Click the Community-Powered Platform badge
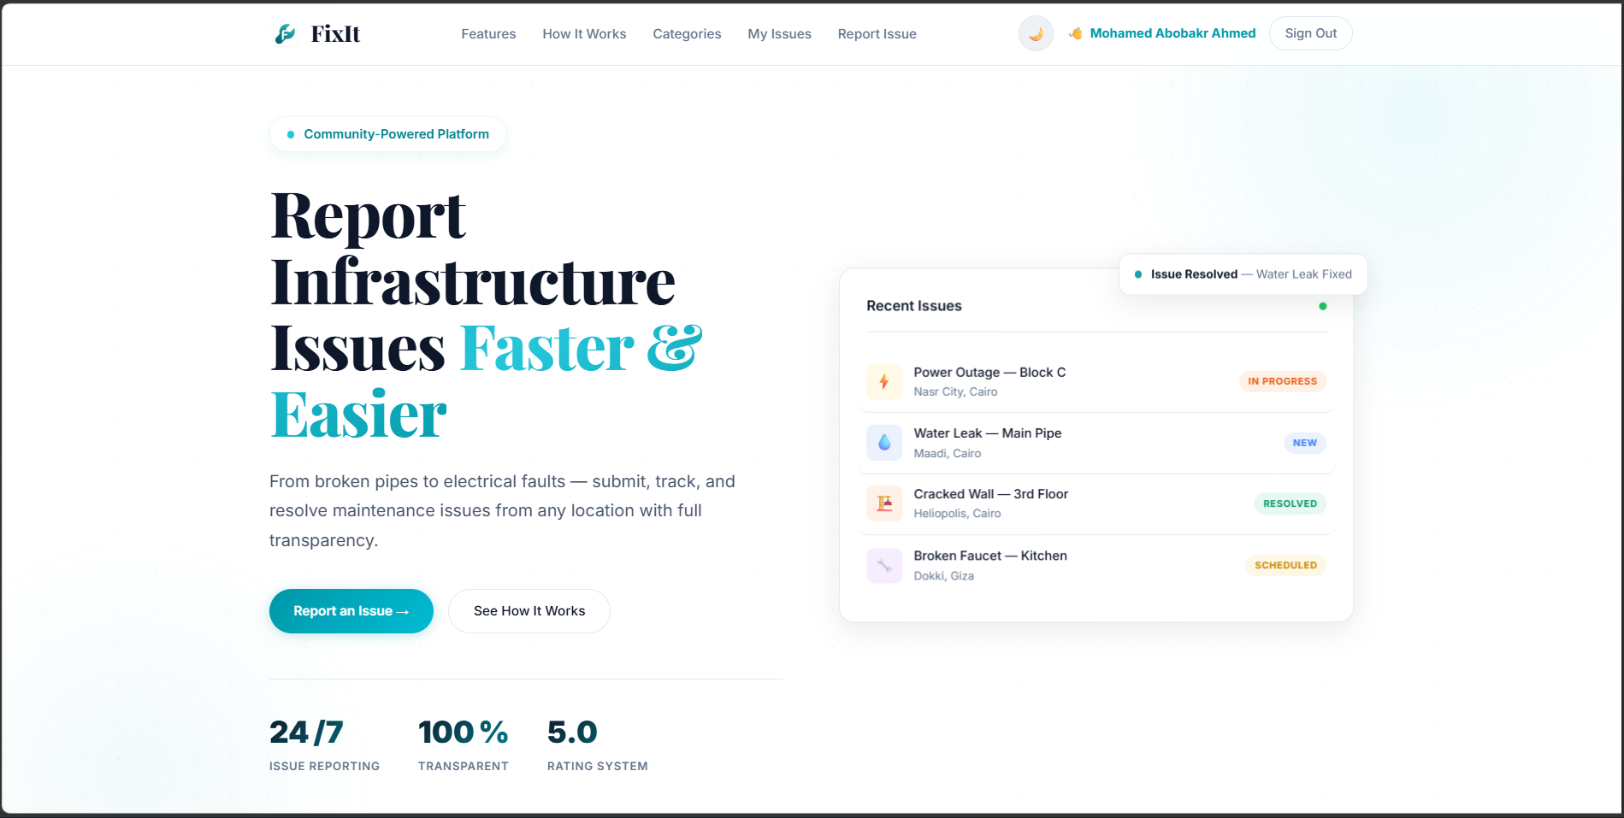The image size is (1624, 818). tap(388, 134)
